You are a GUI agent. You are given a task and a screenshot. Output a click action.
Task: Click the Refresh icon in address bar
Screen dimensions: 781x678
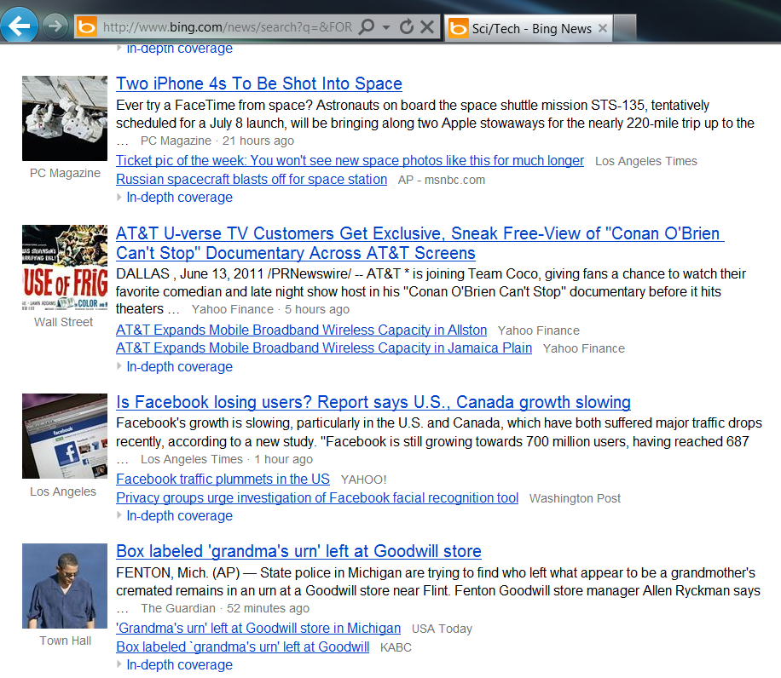pyautogui.click(x=407, y=27)
